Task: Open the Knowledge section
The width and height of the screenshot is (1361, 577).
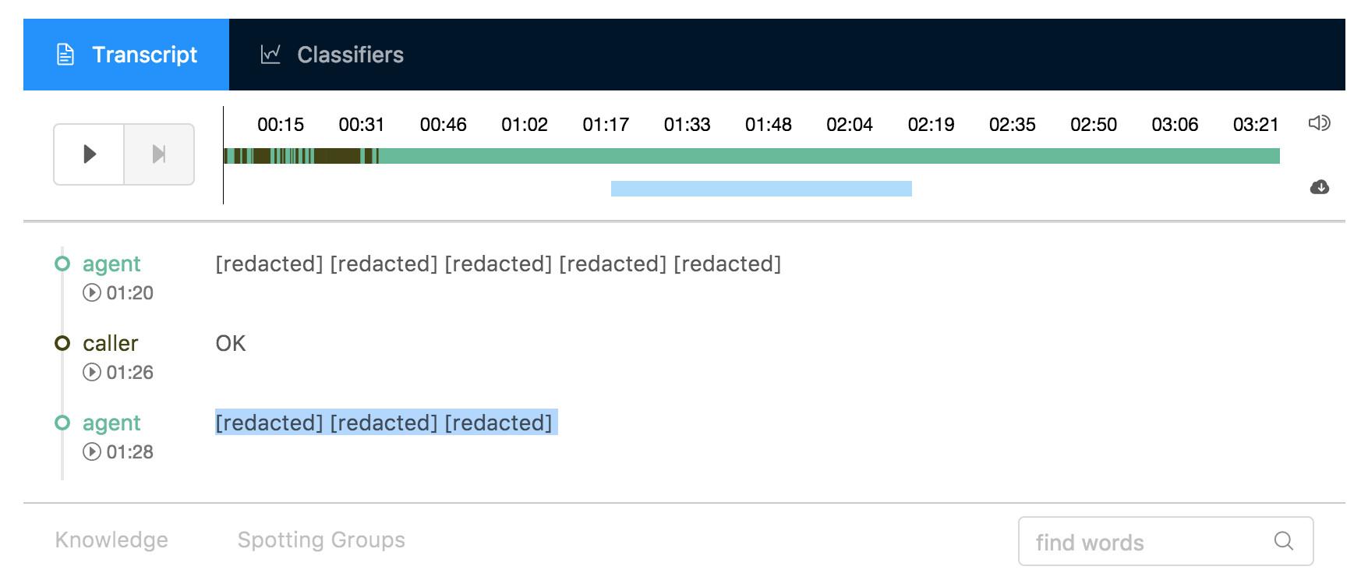Action: [111, 540]
